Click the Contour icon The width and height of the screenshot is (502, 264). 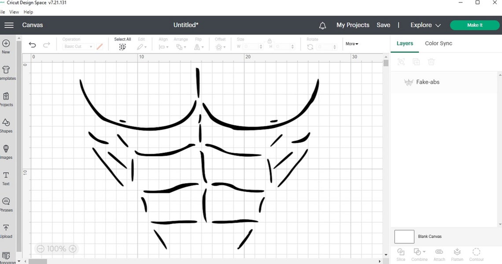476,253
